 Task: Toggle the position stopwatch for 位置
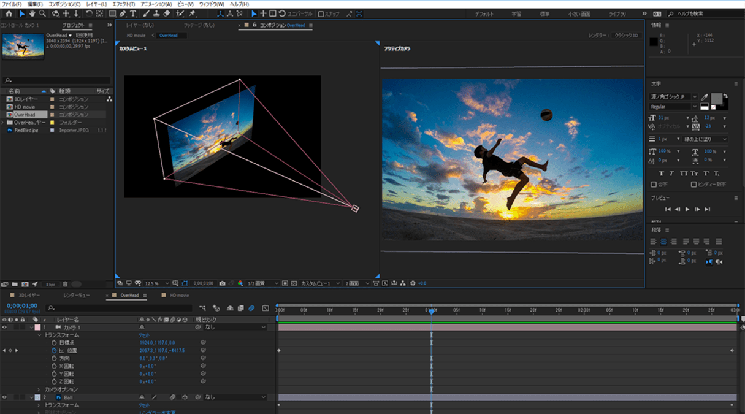pos(54,350)
